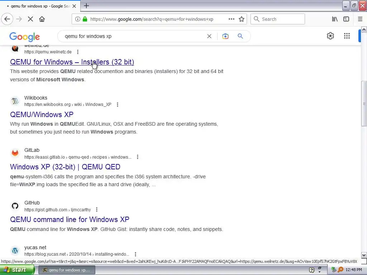
Task: Toggle the sidebar view icon
Action: (346, 19)
